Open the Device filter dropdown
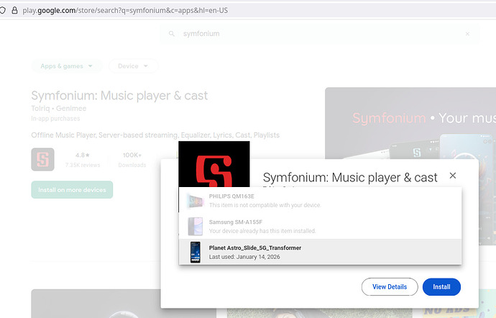 coord(133,66)
